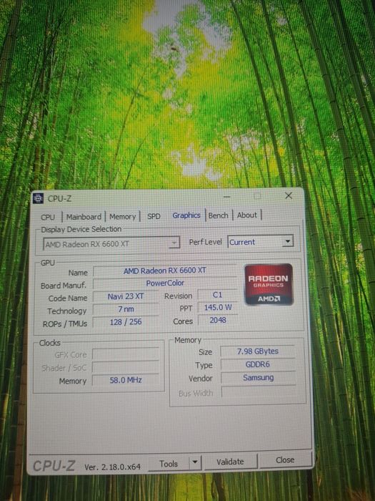Click GPU name field AMD Radeon RX 6600 XT

point(165,271)
